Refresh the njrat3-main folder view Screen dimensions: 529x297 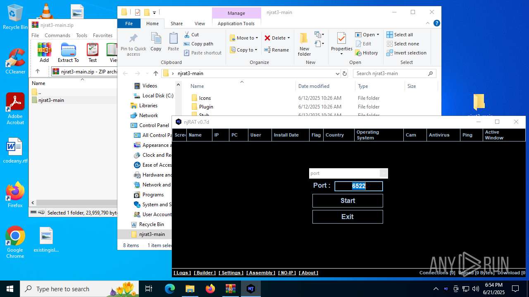click(x=345, y=73)
